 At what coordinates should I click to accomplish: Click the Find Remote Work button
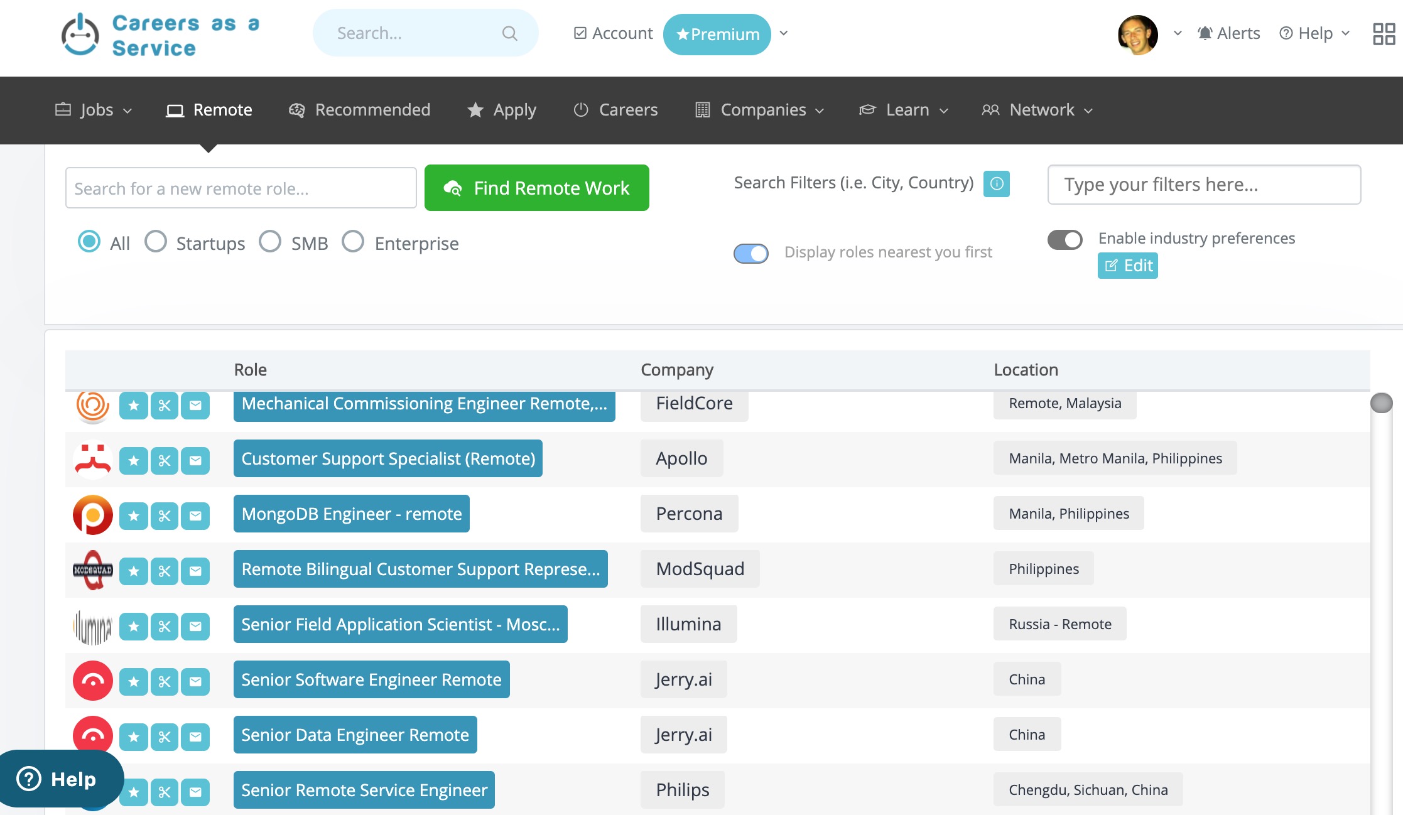(x=537, y=188)
